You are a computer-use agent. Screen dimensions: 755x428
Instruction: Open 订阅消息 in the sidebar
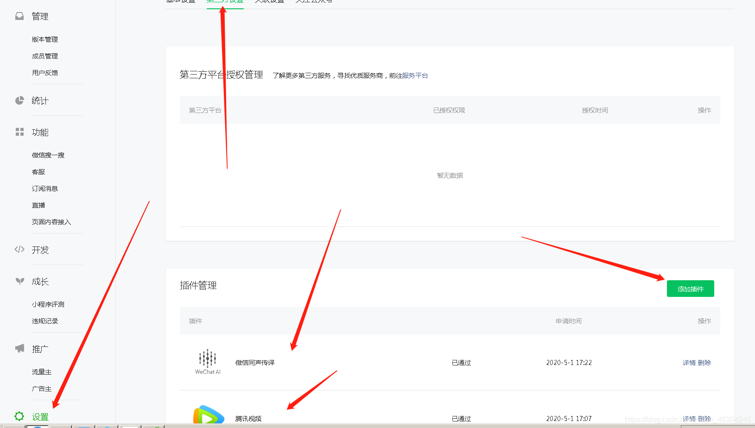point(45,189)
